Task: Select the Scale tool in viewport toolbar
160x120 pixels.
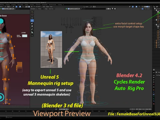Action: (x=32, y=23)
